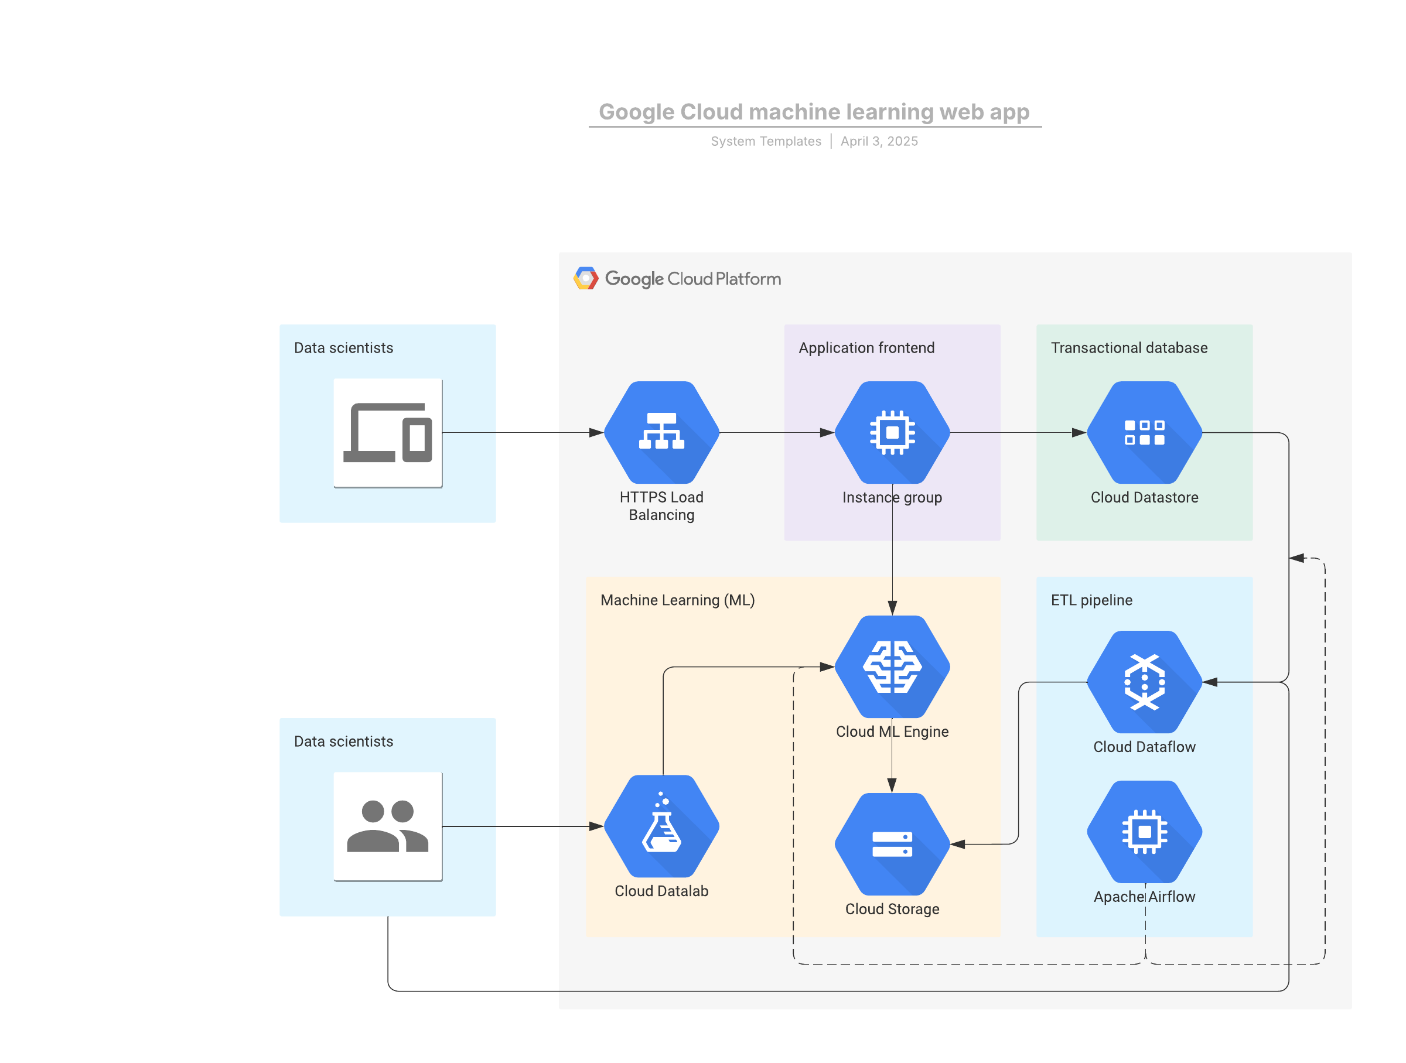Viewport: 1406px width, 1063px height.
Task: Select the April 3, 2025 date text
Action: tap(879, 141)
